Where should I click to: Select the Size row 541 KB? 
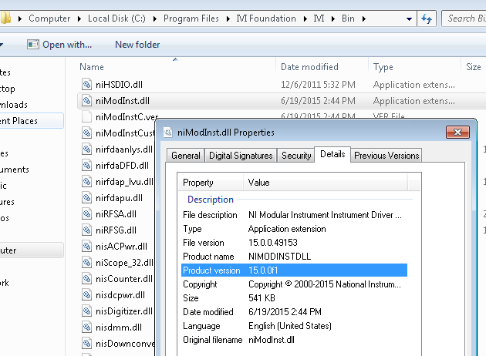point(294,298)
